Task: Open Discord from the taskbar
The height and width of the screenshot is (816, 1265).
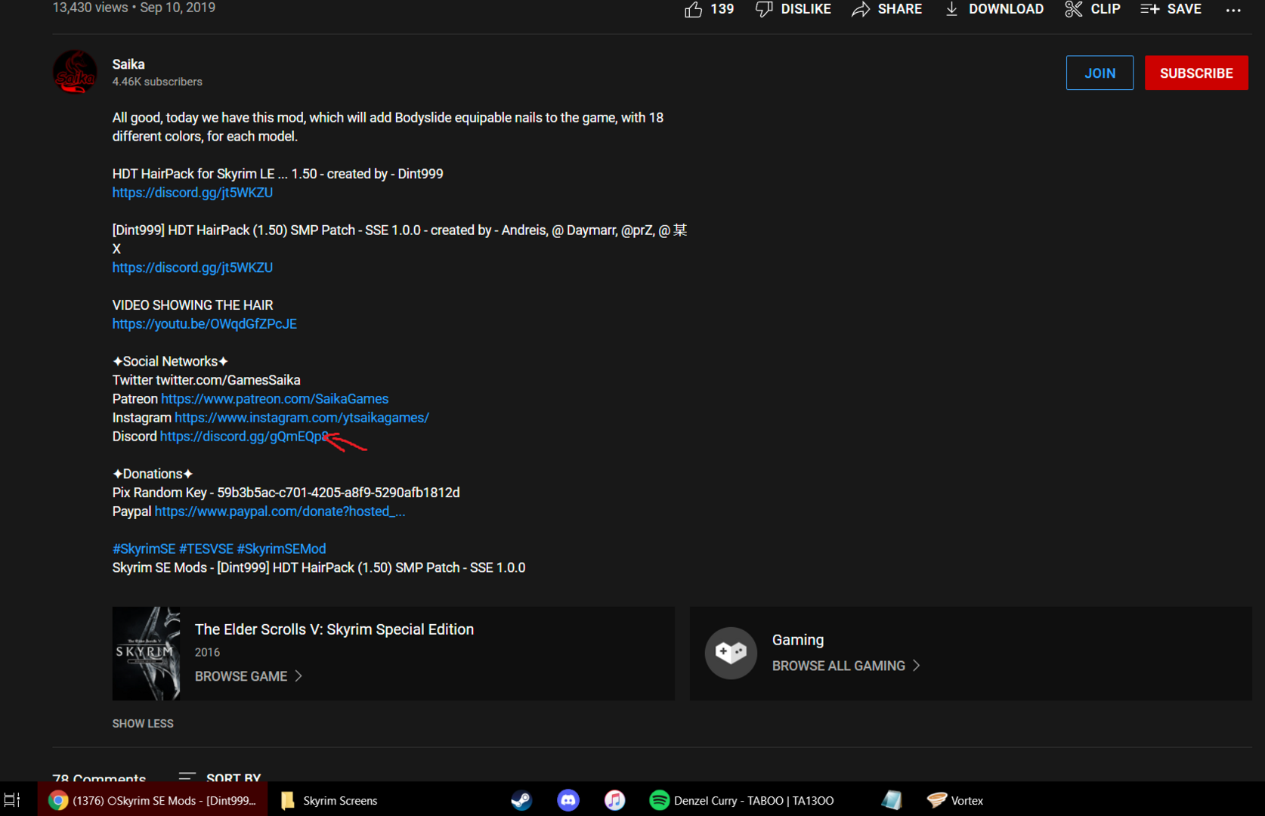Action: click(568, 800)
